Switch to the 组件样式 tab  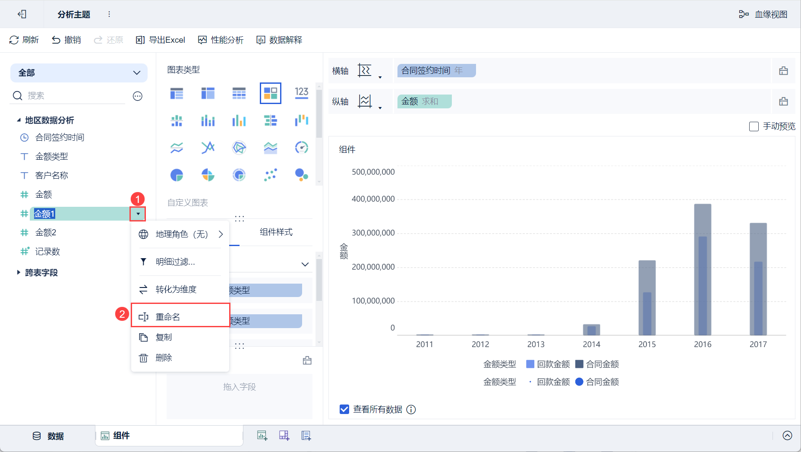pyautogui.click(x=276, y=232)
